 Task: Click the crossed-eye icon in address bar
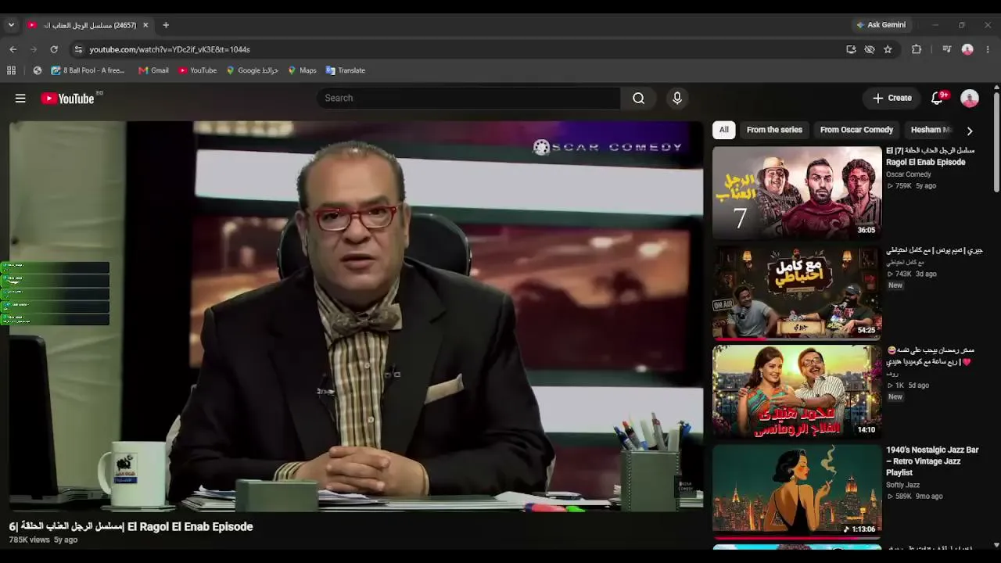870,49
